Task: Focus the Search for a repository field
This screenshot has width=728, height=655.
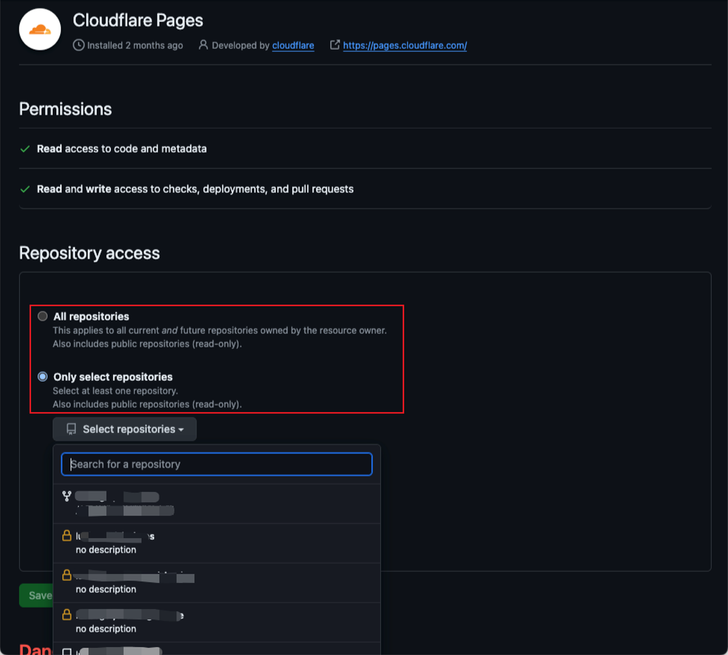Action: [217, 464]
